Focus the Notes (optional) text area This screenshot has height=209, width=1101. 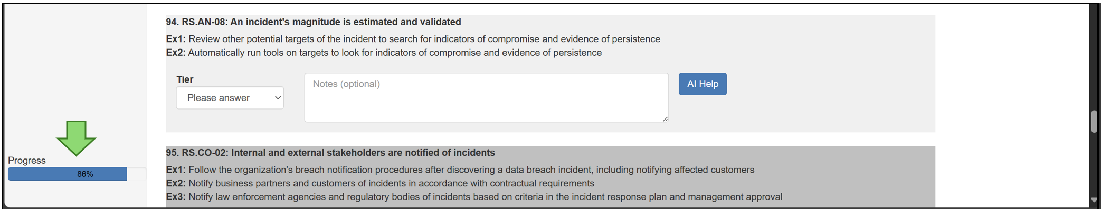tap(486, 97)
